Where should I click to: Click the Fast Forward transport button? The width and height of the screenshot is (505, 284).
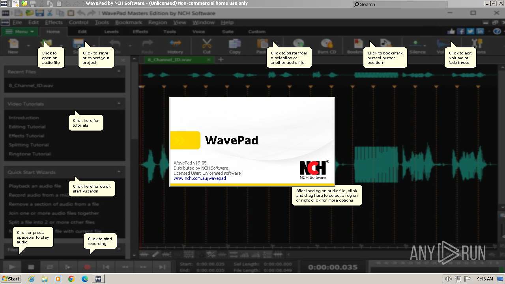[143, 267]
